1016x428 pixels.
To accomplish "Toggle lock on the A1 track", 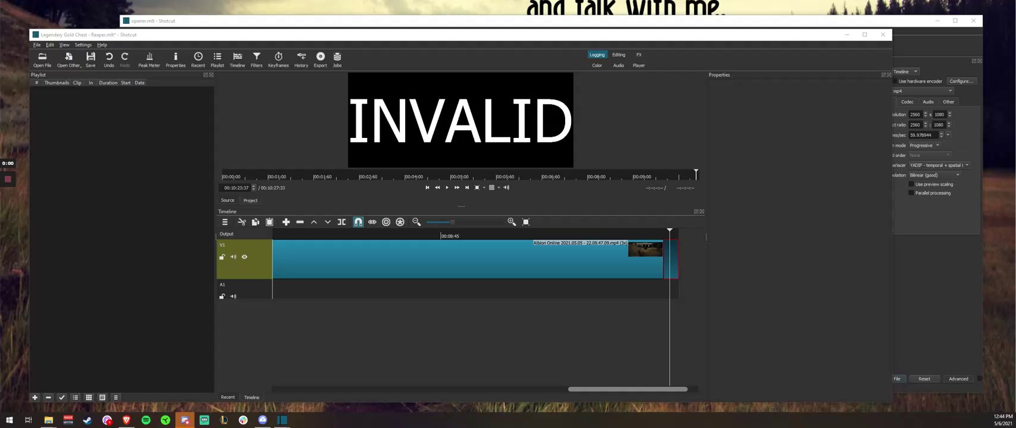I will tap(222, 296).
